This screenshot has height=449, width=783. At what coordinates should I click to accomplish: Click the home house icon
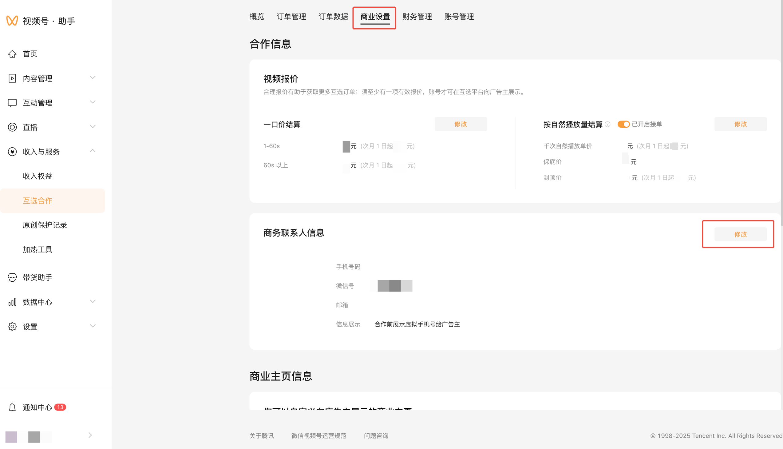pyautogui.click(x=12, y=54)
